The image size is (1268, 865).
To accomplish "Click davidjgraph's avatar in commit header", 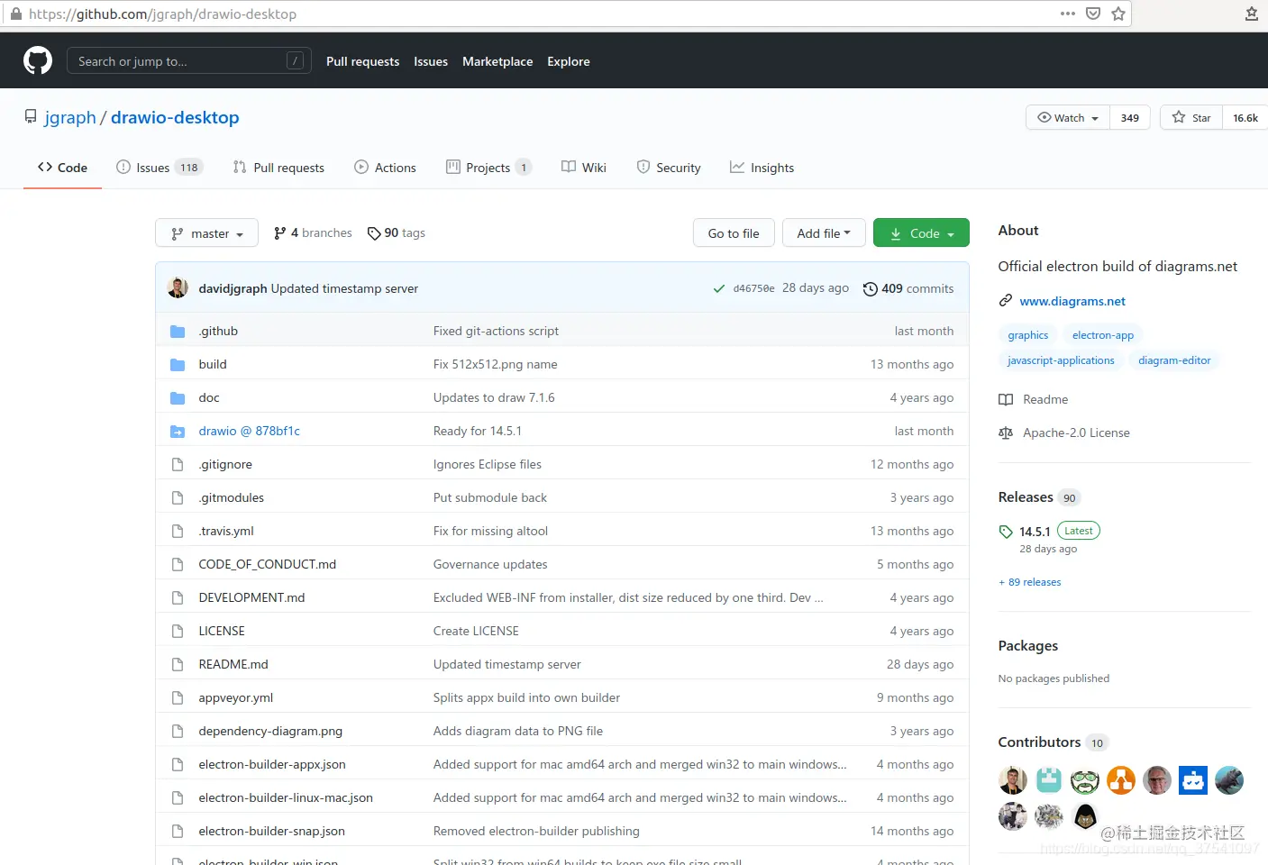I will [178, 287].
